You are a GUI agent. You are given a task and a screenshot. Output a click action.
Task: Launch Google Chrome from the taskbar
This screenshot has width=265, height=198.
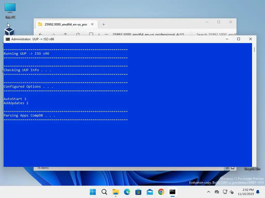[x=161, y=192]
